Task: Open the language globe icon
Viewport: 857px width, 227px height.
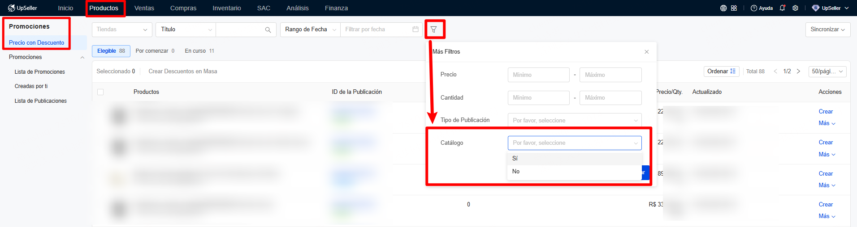Action: (723, 8)
